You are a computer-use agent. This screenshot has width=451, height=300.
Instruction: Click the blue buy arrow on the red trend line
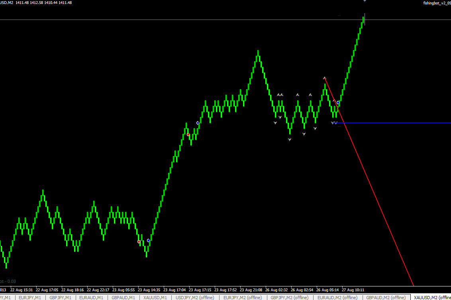pyautogui.click(x=338, y=103)
